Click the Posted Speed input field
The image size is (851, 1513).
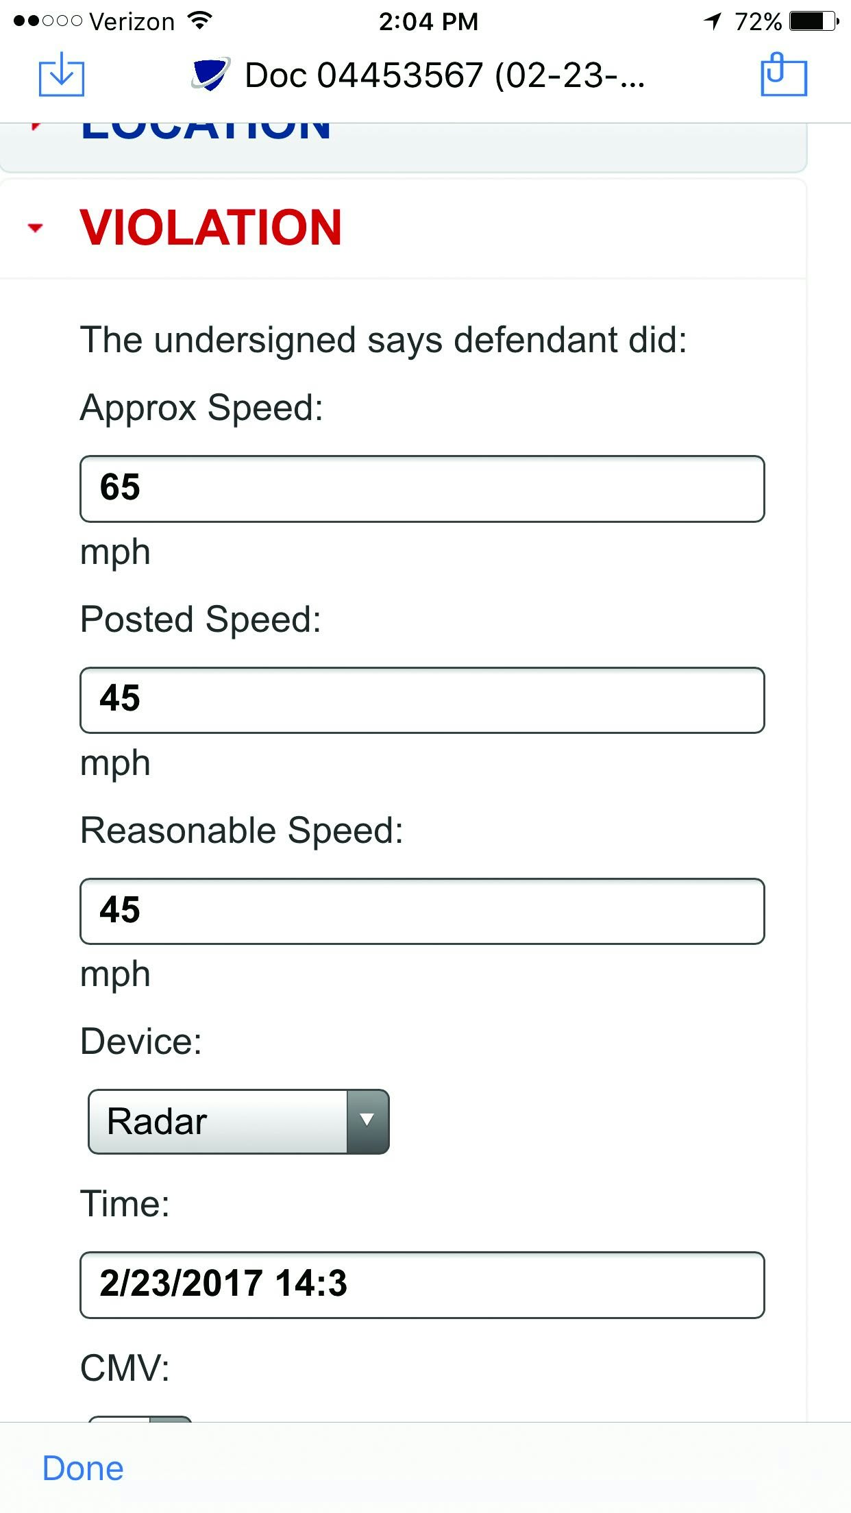tap(422, 700)
